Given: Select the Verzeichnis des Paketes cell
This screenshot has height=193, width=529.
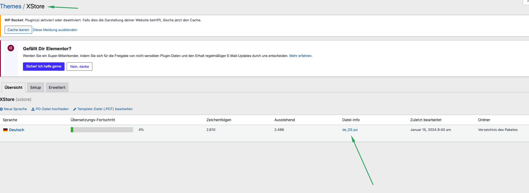Looking at the screenshot, I should tap(498, 130).
